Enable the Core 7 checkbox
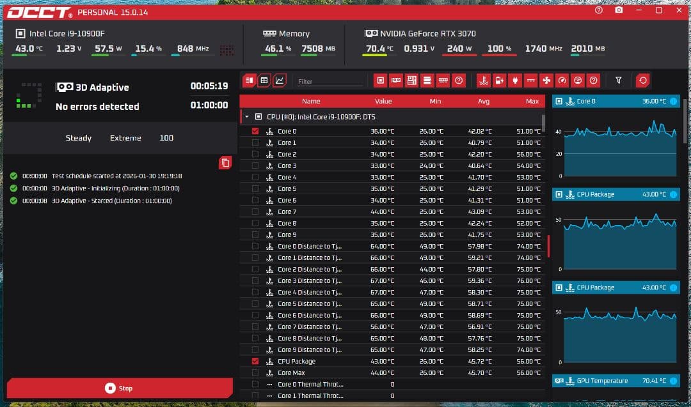The height and width of the screenshot is (407, 691). (x=255, y=211)
